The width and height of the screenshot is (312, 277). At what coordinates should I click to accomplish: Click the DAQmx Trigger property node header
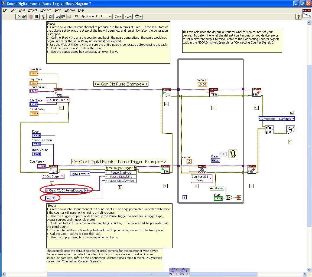click(x=121, y=168)
